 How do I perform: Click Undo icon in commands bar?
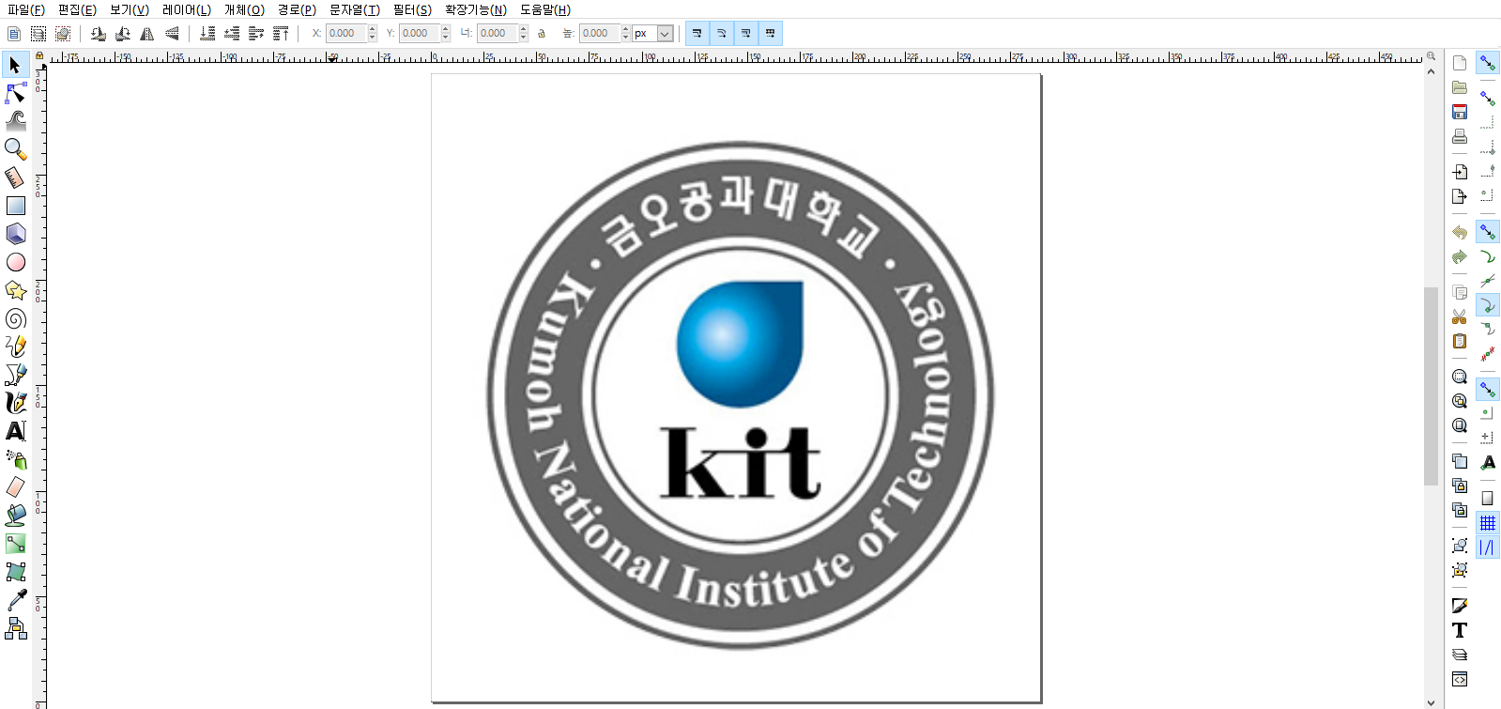point(1460,232)
